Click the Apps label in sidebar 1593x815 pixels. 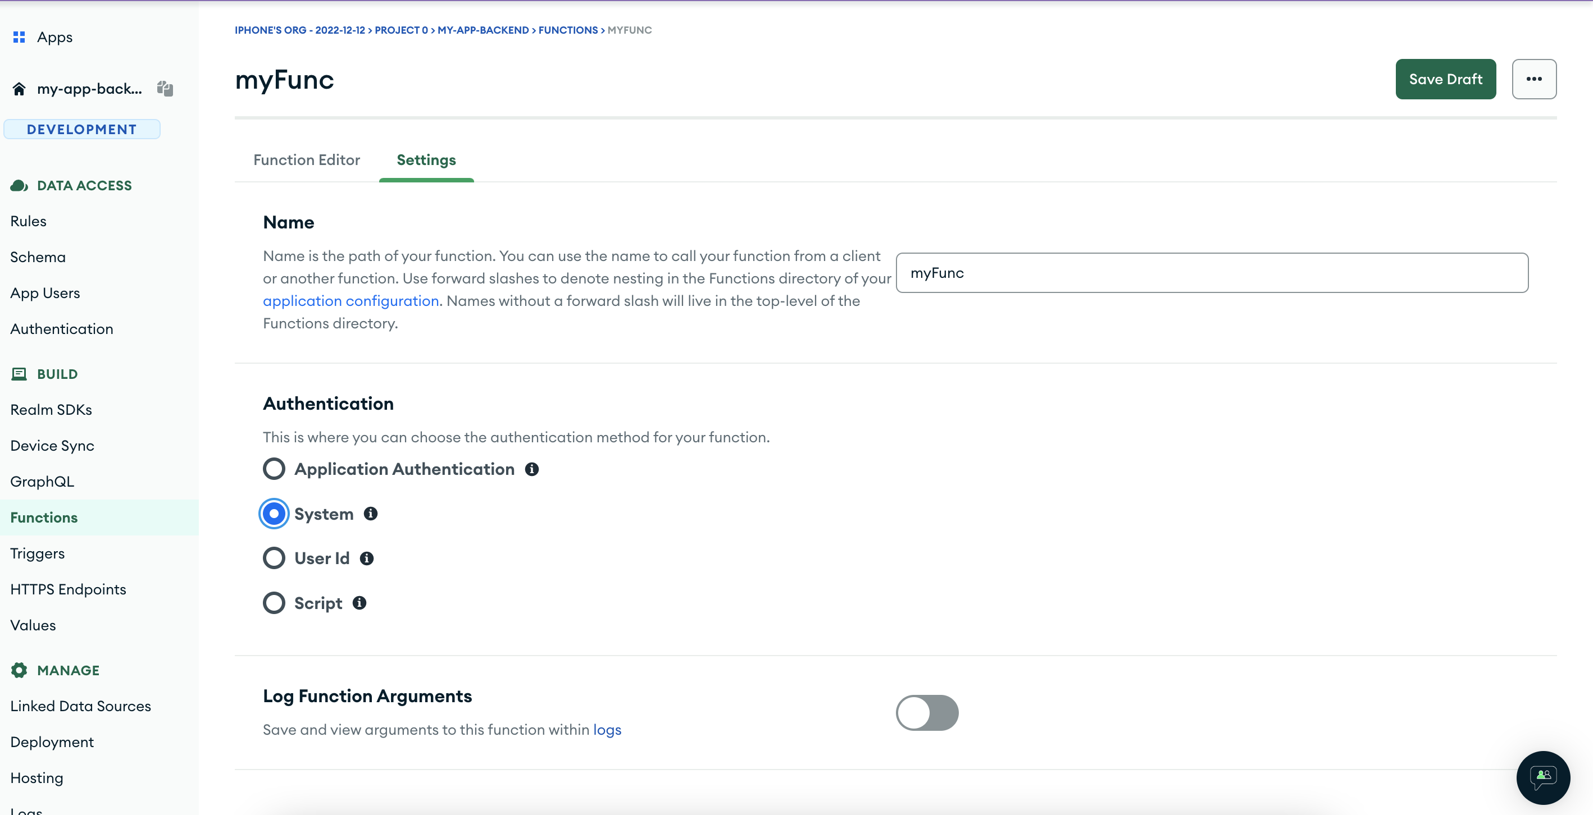55,37
